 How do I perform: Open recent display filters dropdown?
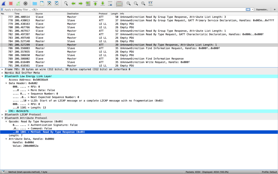[252, 10]
